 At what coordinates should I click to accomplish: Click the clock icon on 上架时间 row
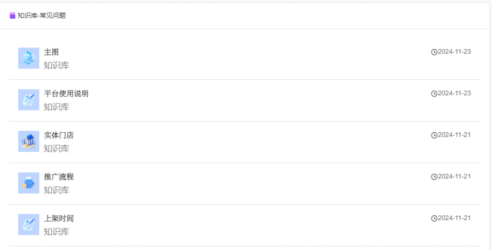(434, 218)
